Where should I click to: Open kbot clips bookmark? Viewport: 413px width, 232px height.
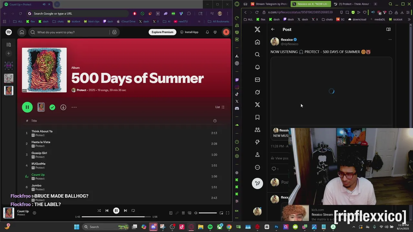[92, 22]
